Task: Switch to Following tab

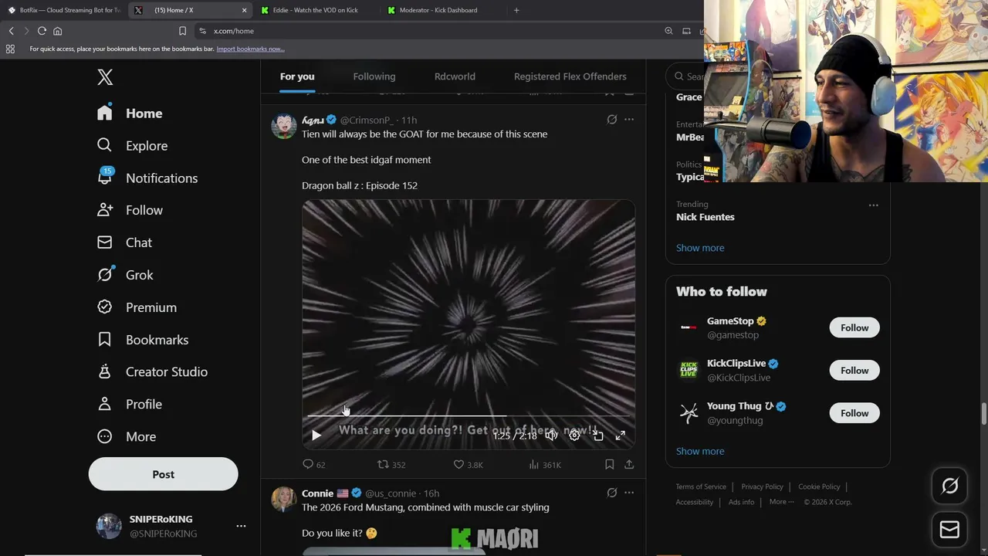Action: [374, 76]
